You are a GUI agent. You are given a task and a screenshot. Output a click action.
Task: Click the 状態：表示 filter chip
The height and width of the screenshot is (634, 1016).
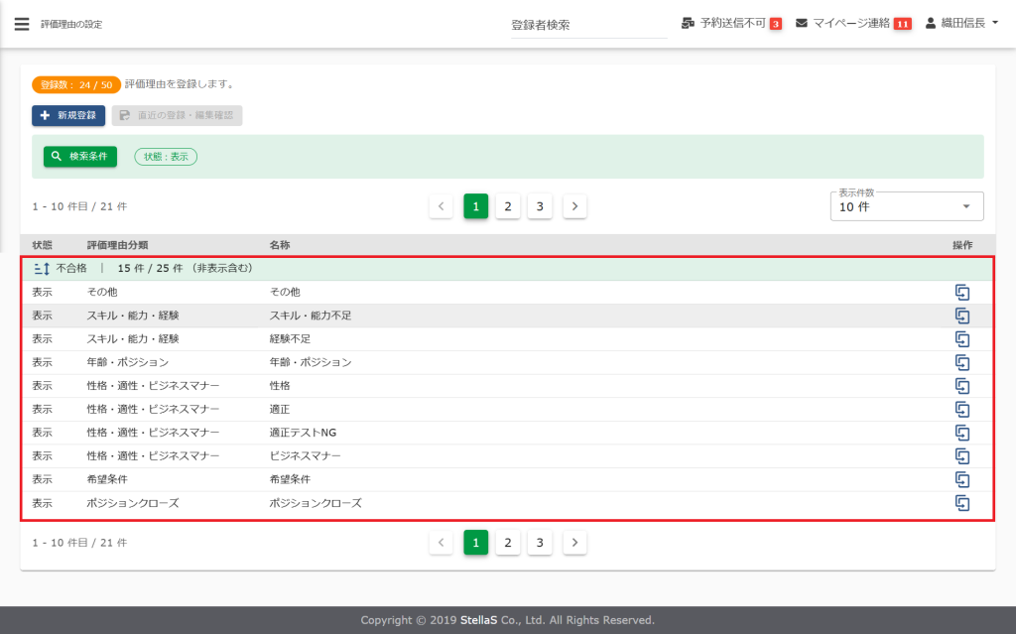click(x=166, y=157)
